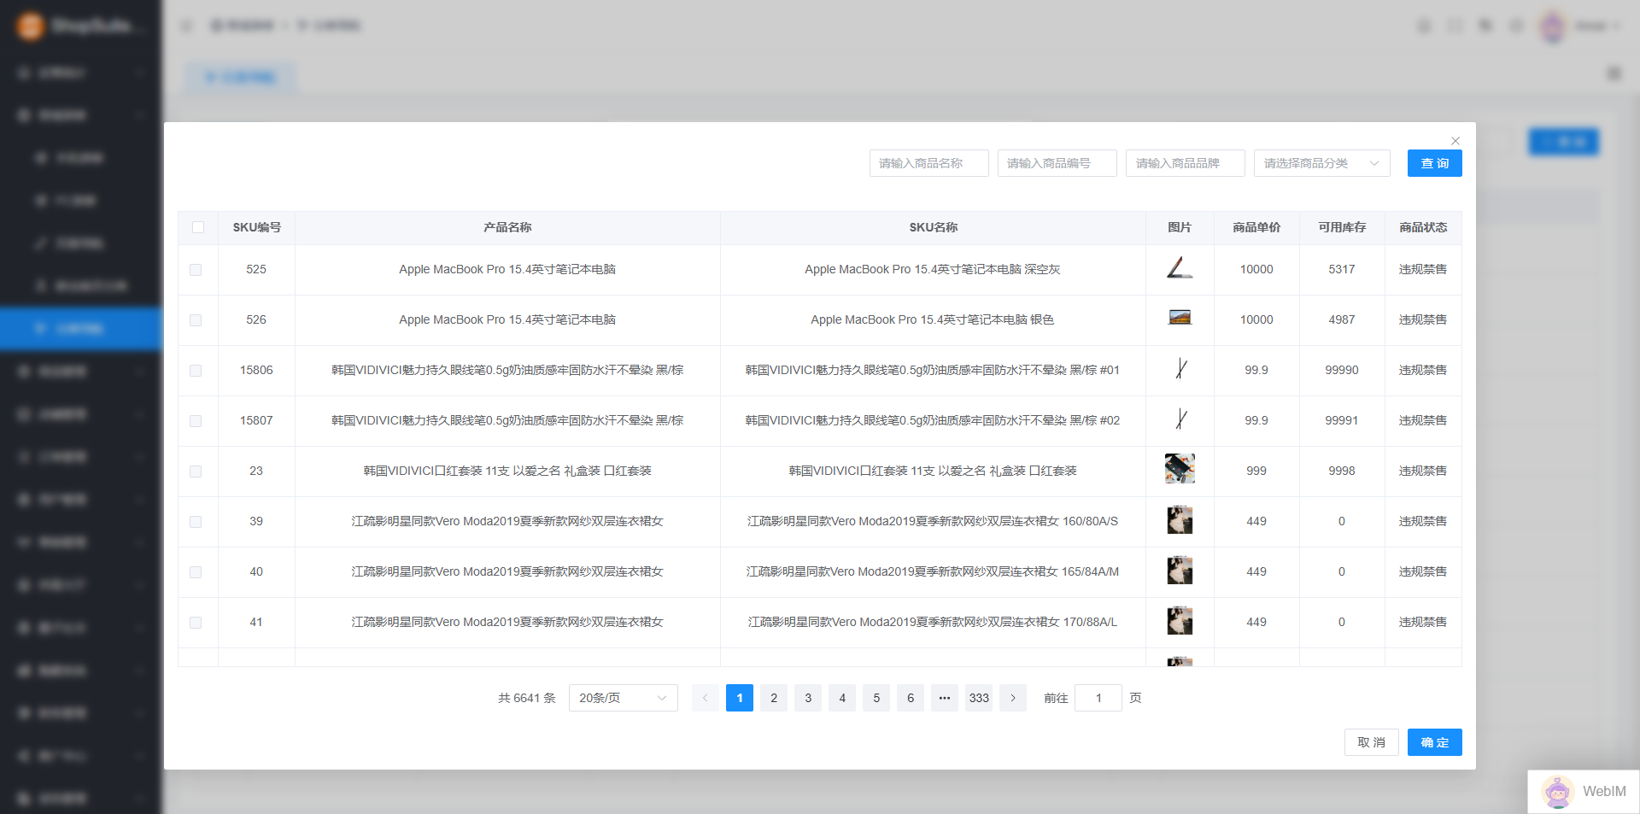Jump to last page 333
This screenshot has width=1640, height=814.
tap(979, 698)
